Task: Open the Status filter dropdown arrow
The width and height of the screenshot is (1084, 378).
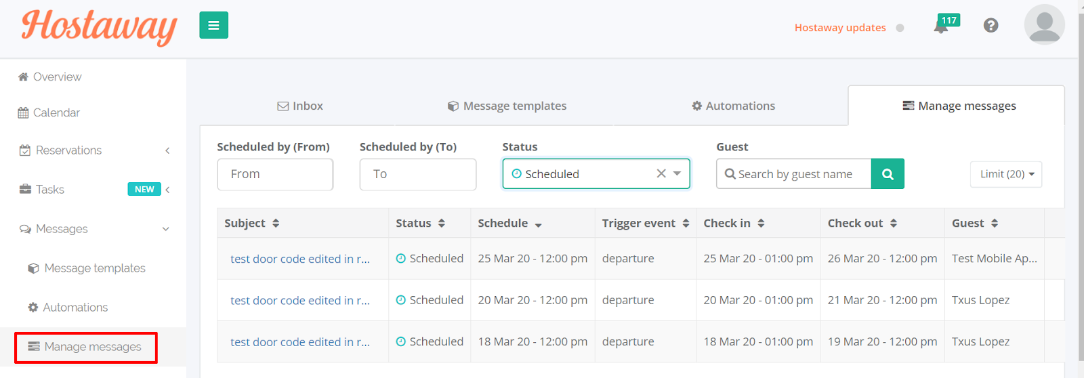Action: (677, 174)
